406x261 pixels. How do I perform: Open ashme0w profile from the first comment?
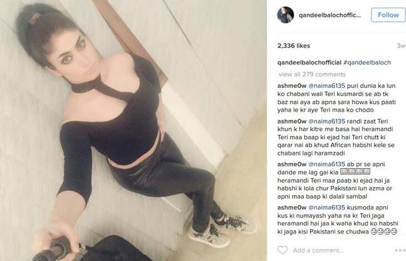(292, 86)
